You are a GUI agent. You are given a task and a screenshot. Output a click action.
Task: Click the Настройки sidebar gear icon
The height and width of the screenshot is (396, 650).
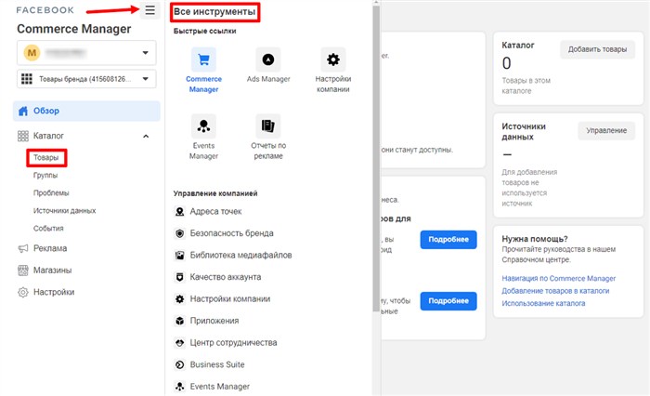point(23,292)
